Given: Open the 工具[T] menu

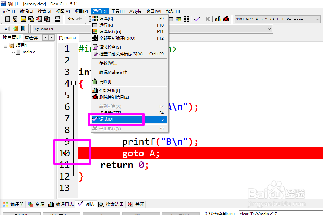Looking at the screenshot, I should (118, 11).
